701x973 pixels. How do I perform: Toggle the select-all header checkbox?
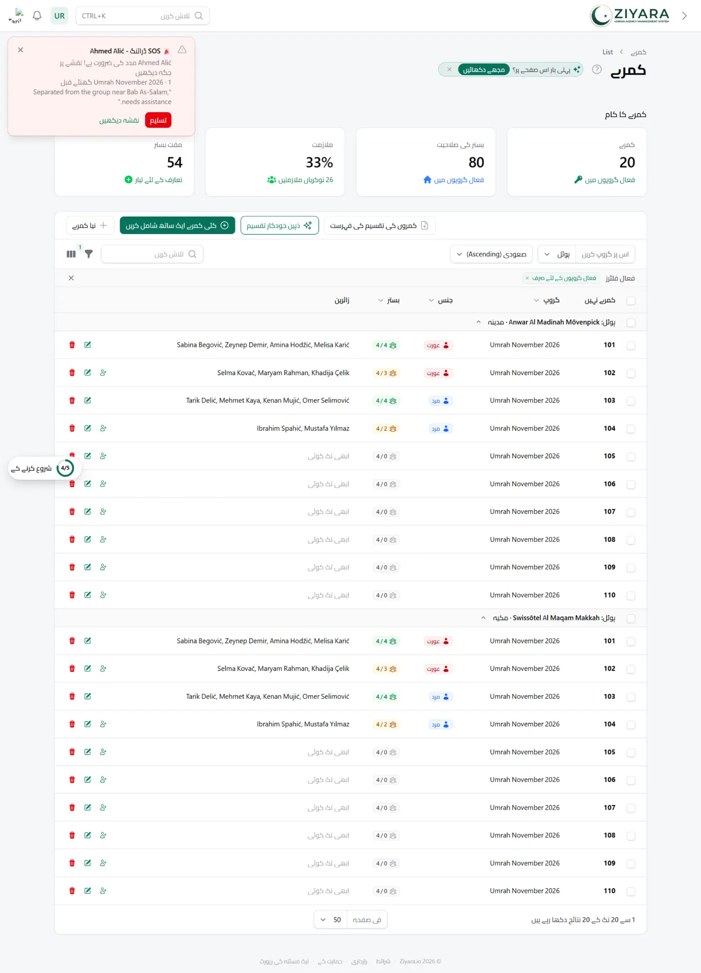(631, 301)
